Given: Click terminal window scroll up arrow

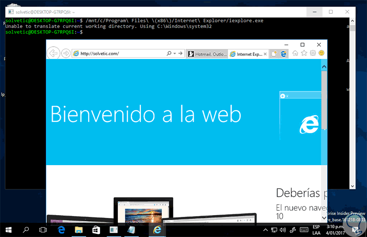Looking at the screenshot, I should 352,21.
